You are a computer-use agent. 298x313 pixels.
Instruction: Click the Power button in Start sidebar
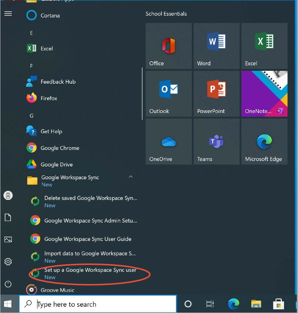coord(8,284)
